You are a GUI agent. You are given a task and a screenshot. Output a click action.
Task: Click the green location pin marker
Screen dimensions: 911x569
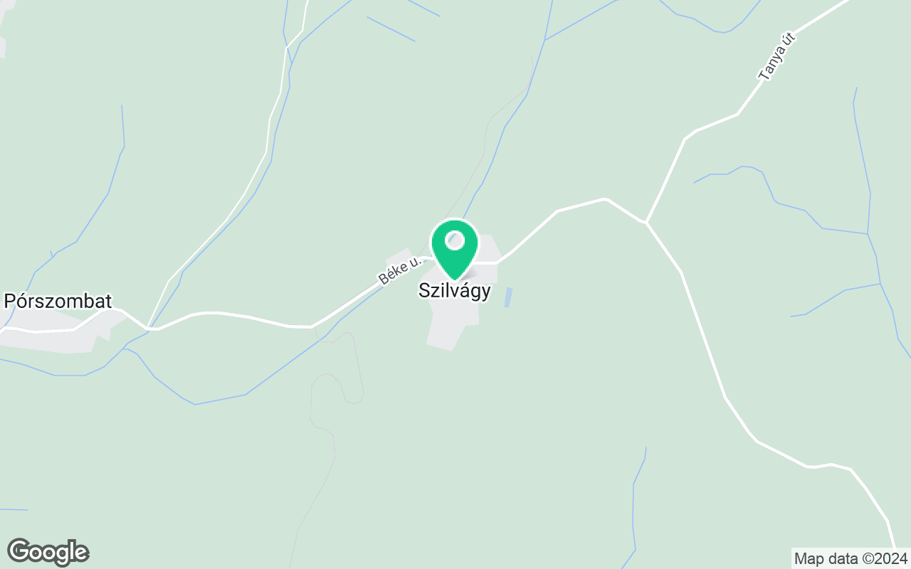[455, 249]
